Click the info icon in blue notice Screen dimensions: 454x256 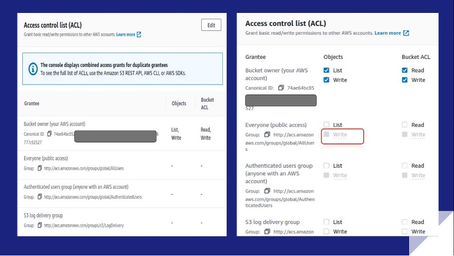[x=33, y=68]
